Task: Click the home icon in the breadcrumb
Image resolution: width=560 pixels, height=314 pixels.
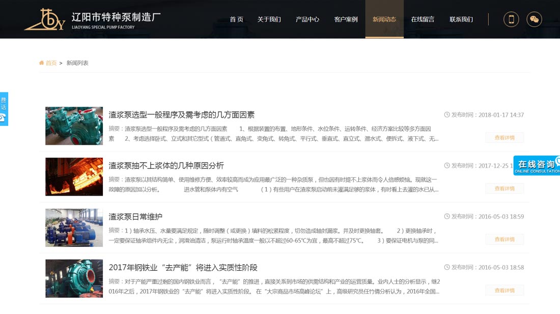Action: click(x=41, y=62)
